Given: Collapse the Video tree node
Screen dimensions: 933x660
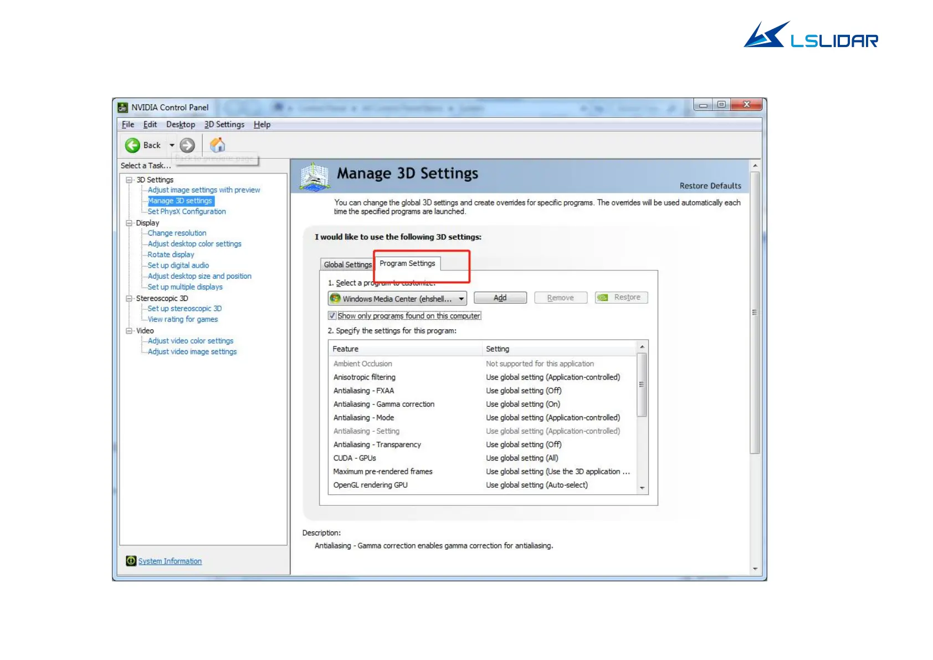Looking at the screenshot, I should coord(129,331).
